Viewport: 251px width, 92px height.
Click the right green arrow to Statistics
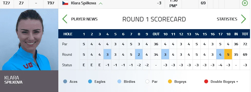pos(243,19)
